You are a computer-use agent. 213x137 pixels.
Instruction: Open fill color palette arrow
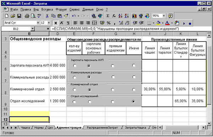pyautogui.click(x=163, y=23)
